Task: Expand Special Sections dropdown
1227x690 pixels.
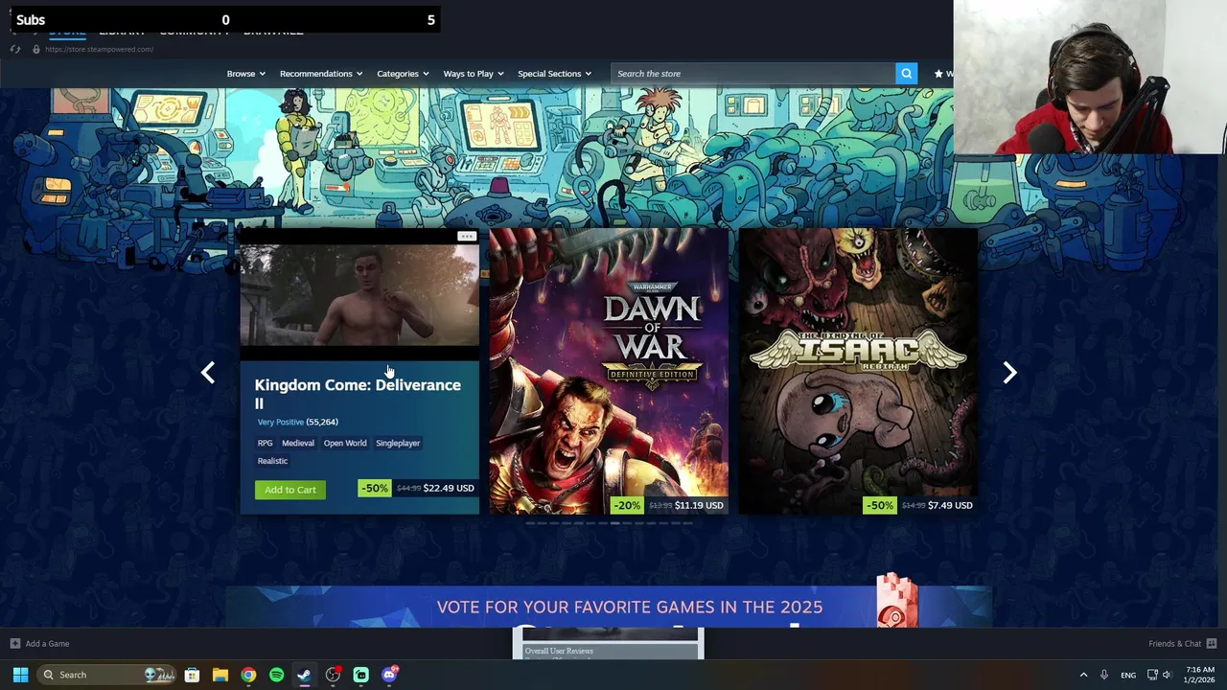Action: click(x=554, y=73)
